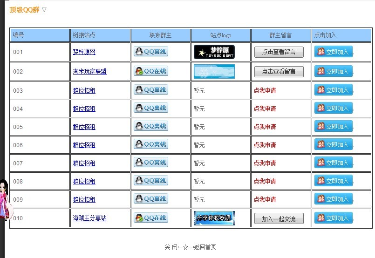Viewport: 375px width, 258px height.
Task: Open 群位招租 link in row 006
Action: tap(84, 145)
